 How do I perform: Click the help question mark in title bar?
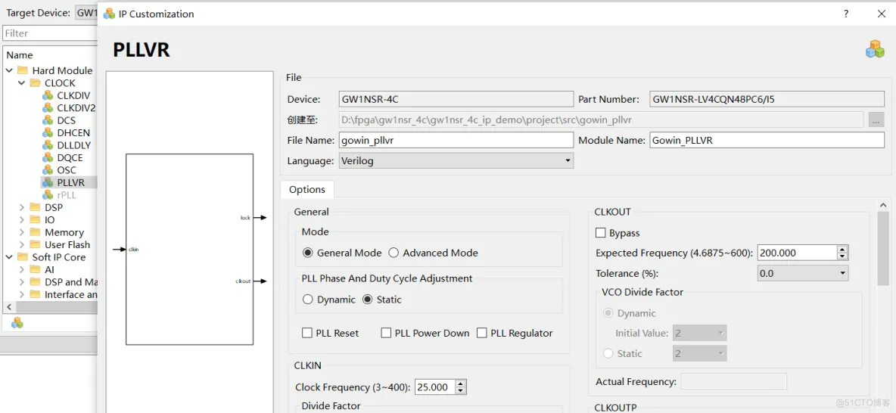click(x=846, y=14)
